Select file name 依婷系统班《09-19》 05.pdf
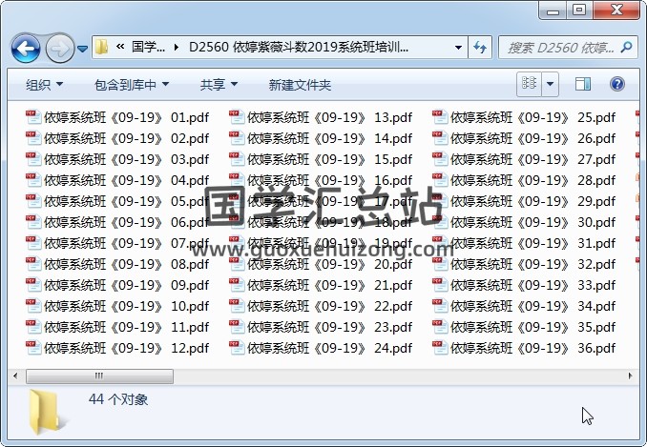647x447 pixels. click(127, 201)
